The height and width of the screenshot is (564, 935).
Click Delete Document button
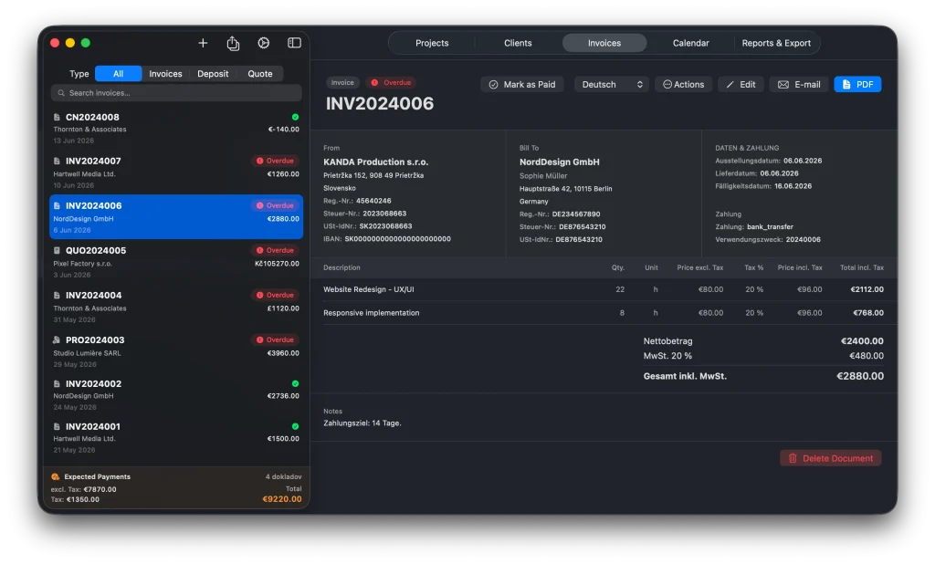(x=831, y=458)
